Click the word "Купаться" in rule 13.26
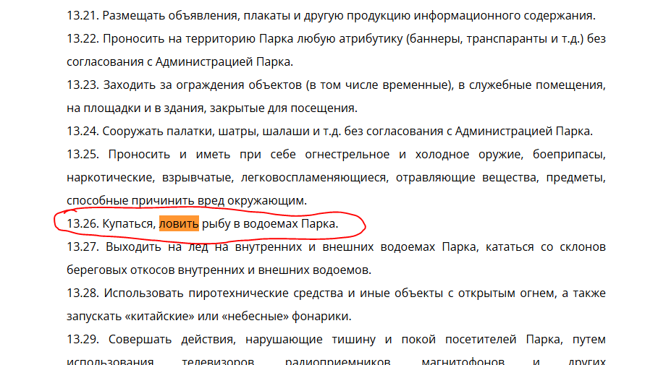Viewport: 658px width, 365px height. coord(129,224)
